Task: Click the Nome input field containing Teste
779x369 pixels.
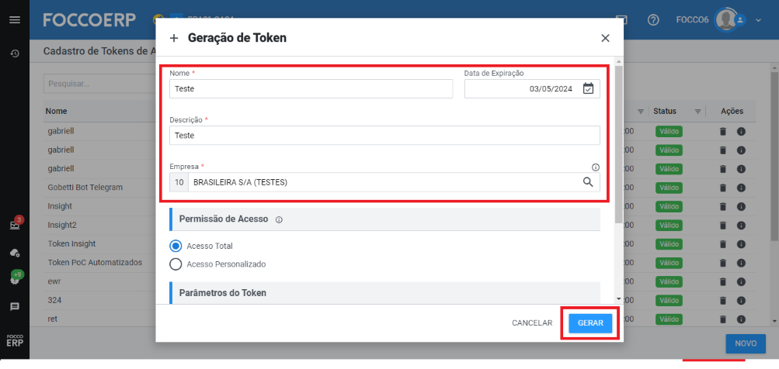Action: click(x=311, y=89)
